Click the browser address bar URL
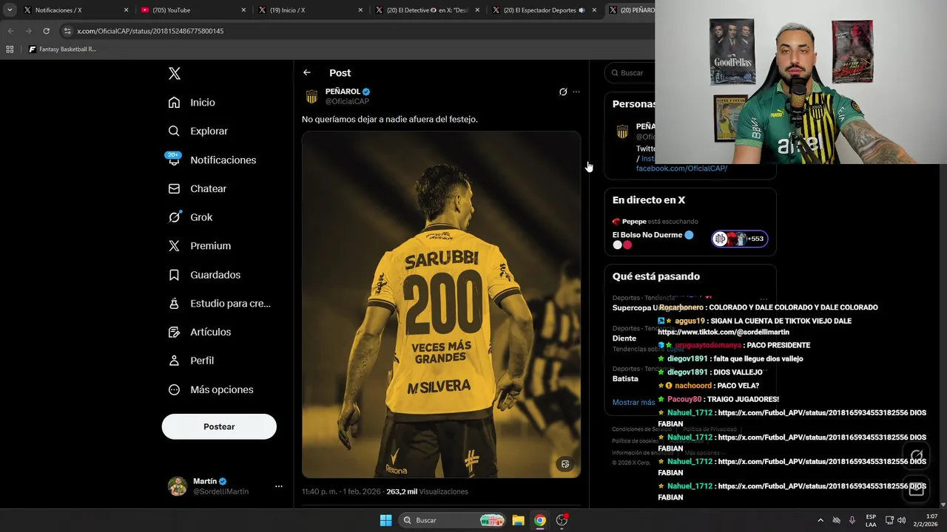Viewport: 947px width, 532px height. point(150,31)
